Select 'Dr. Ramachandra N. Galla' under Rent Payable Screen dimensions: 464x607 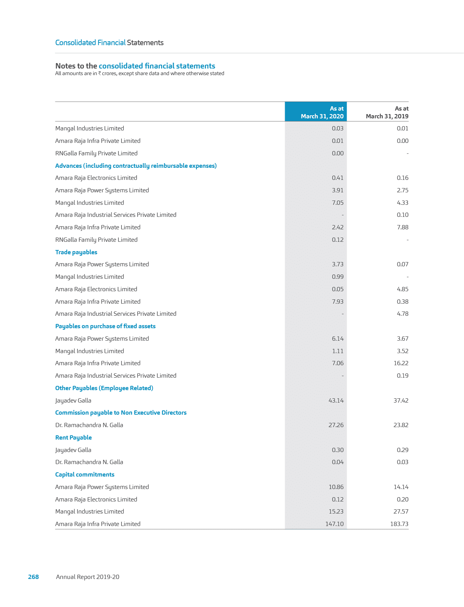point(89,462)
